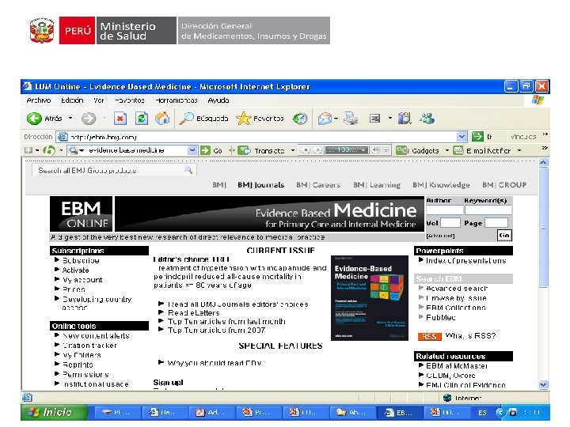This screenshot has width=570, height=427.
Task: Open Favoritos star panel
Action: pos(260,119)
